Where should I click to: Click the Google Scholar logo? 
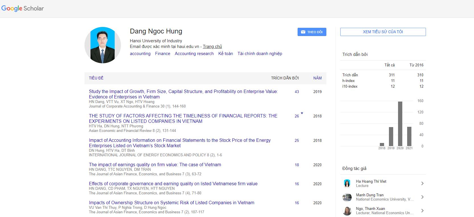(x=23, y=9)
